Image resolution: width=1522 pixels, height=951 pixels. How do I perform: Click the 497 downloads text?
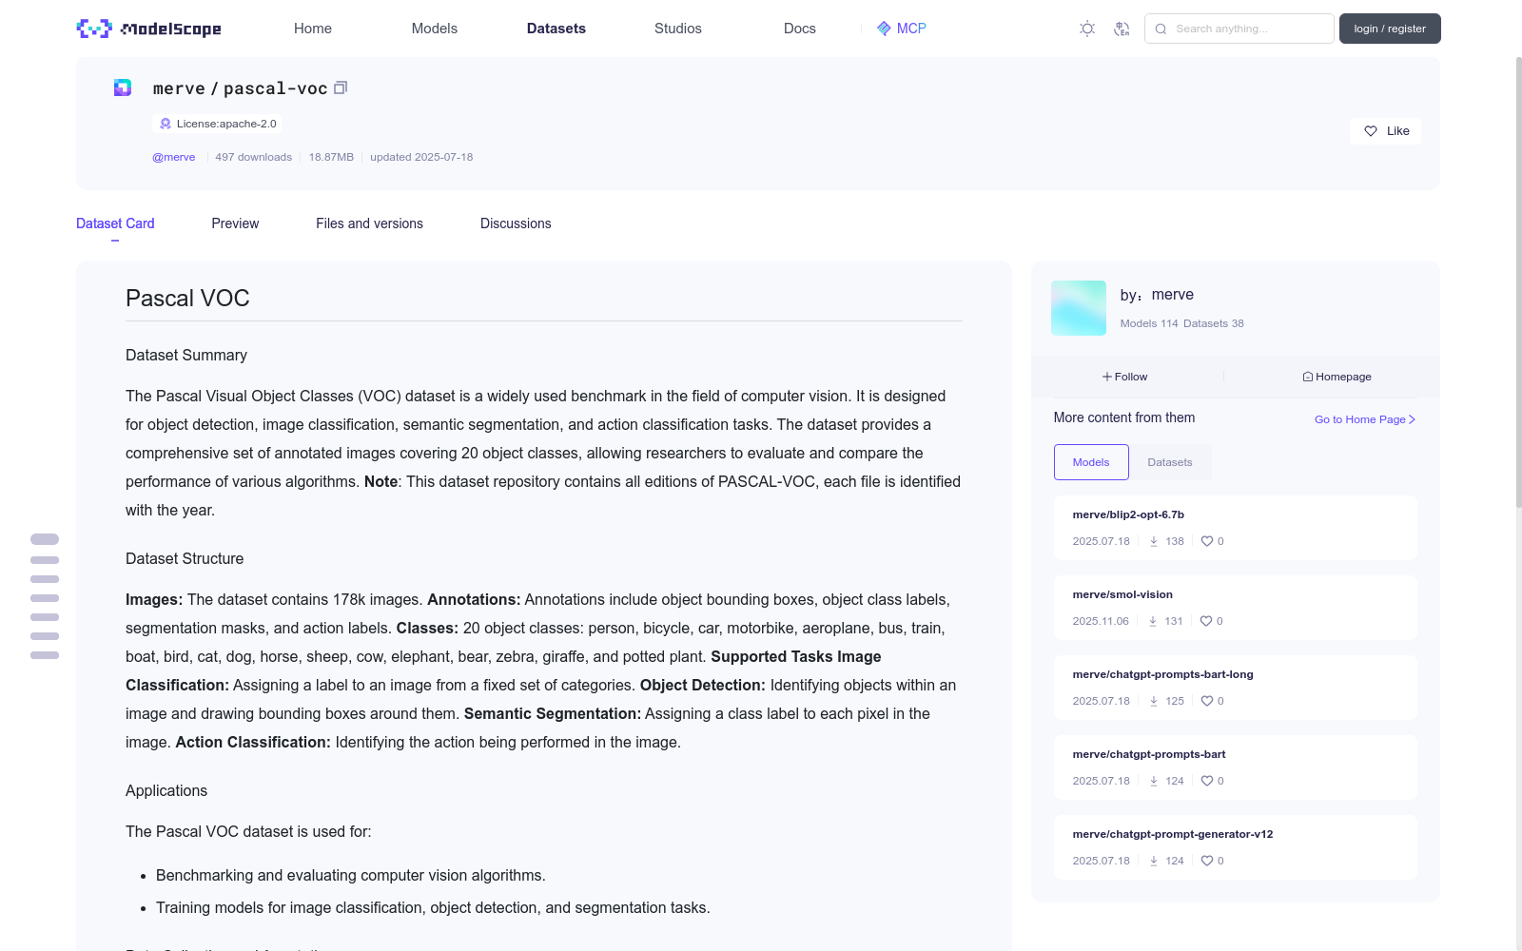pyautogui.click(x=254, y=157)
